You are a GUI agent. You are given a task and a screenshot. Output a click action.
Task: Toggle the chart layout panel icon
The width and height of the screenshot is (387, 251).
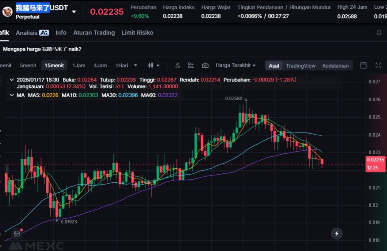click(363, 65)
